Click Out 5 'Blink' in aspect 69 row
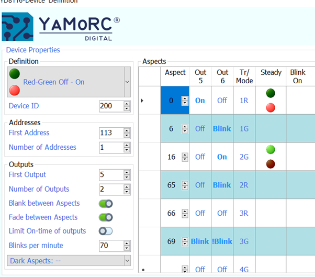Screen dimensions: 315x277 (200, 241)
